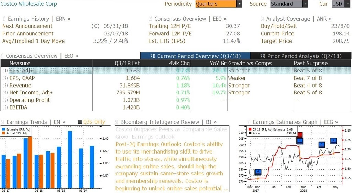Select the EPS, Adj+ row
352x193 pixels.
coord(176,71)
